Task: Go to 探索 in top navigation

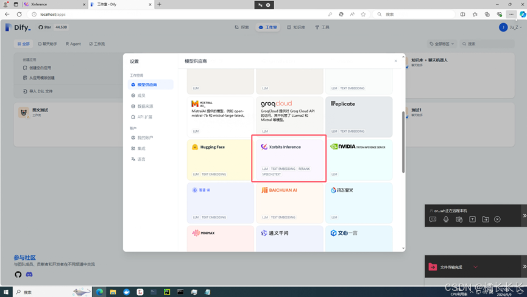Action: tap(242, 27)
